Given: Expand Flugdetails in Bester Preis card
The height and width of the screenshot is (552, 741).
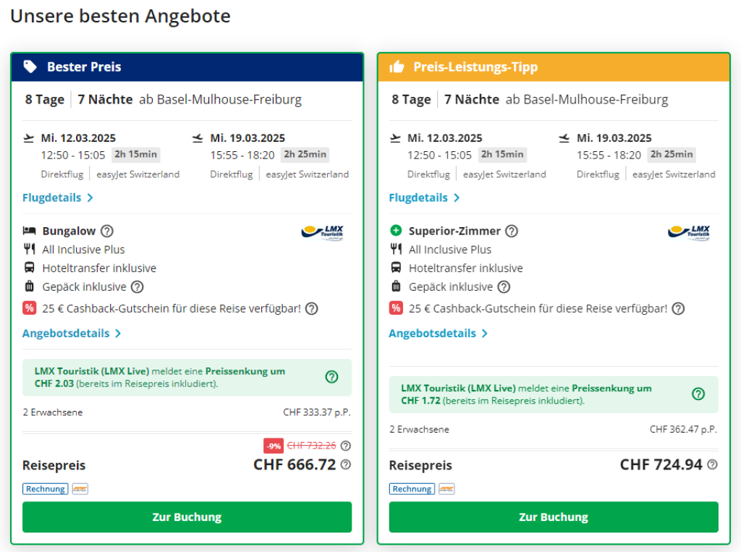Looking at the screenshot, I should coord(58,198).
